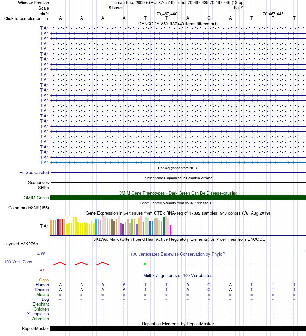Open the 'H3K27Ac Mark' ENCODE track title
Screen dimensions: 306x336
(x=178, y=239)
